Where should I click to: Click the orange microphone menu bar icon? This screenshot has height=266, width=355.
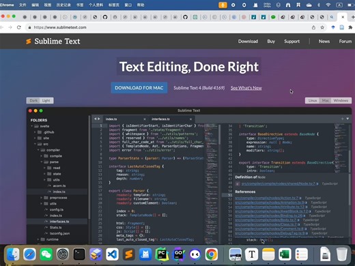click(x=223, y=5)
